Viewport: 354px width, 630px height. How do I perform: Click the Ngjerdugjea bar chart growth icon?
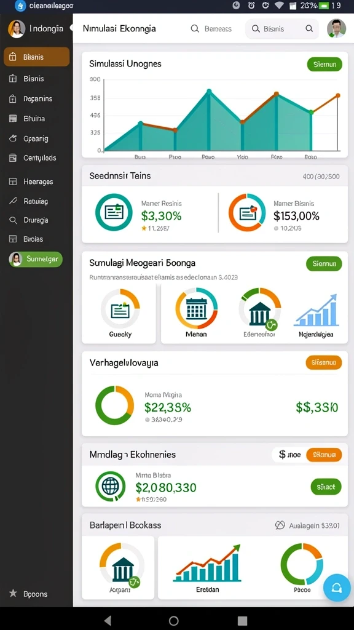317,310
